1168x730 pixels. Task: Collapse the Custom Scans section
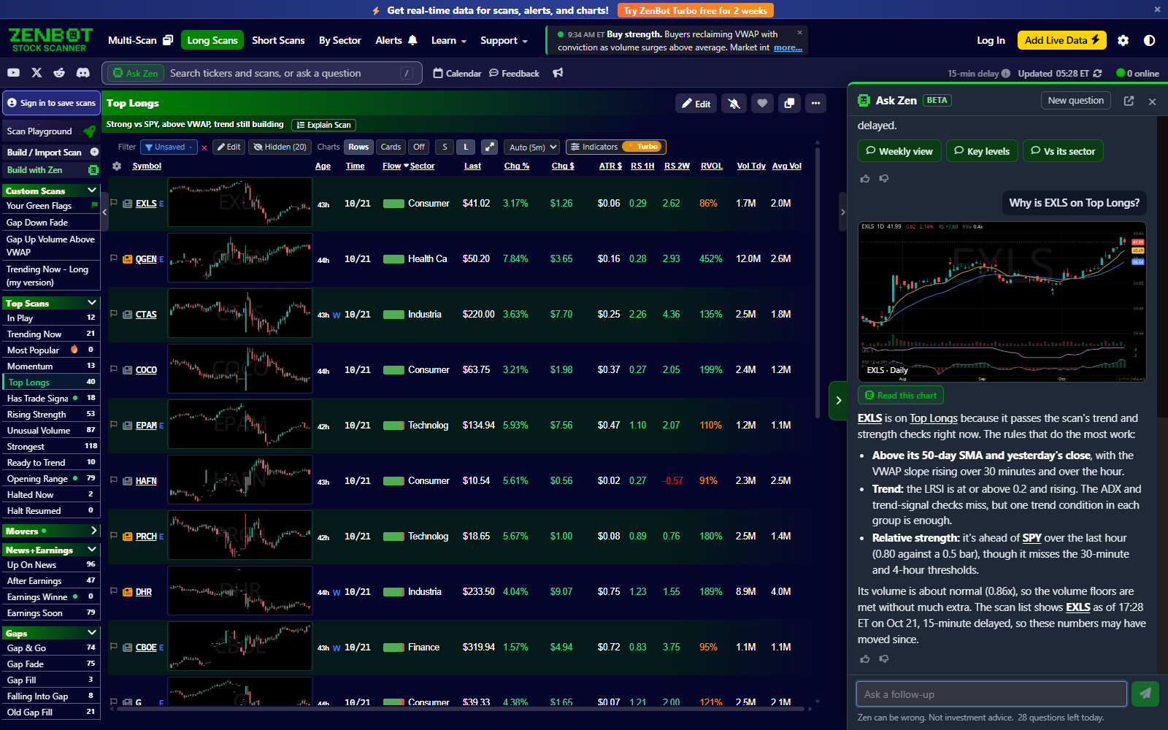92,191
